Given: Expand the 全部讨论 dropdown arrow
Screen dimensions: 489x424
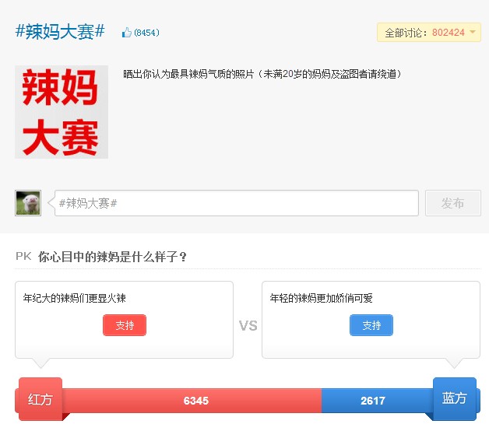Looking at the screenshot, I should 473,33.
